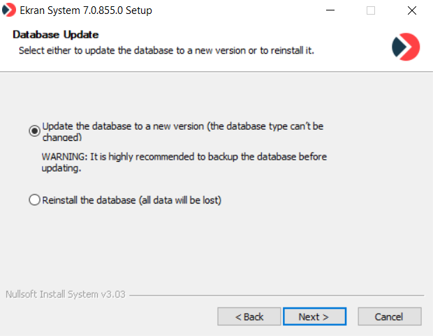Click the Nullsoft Install System v3.03 text
This screenshot has width=433, height=336.
(x=65, y=294)
